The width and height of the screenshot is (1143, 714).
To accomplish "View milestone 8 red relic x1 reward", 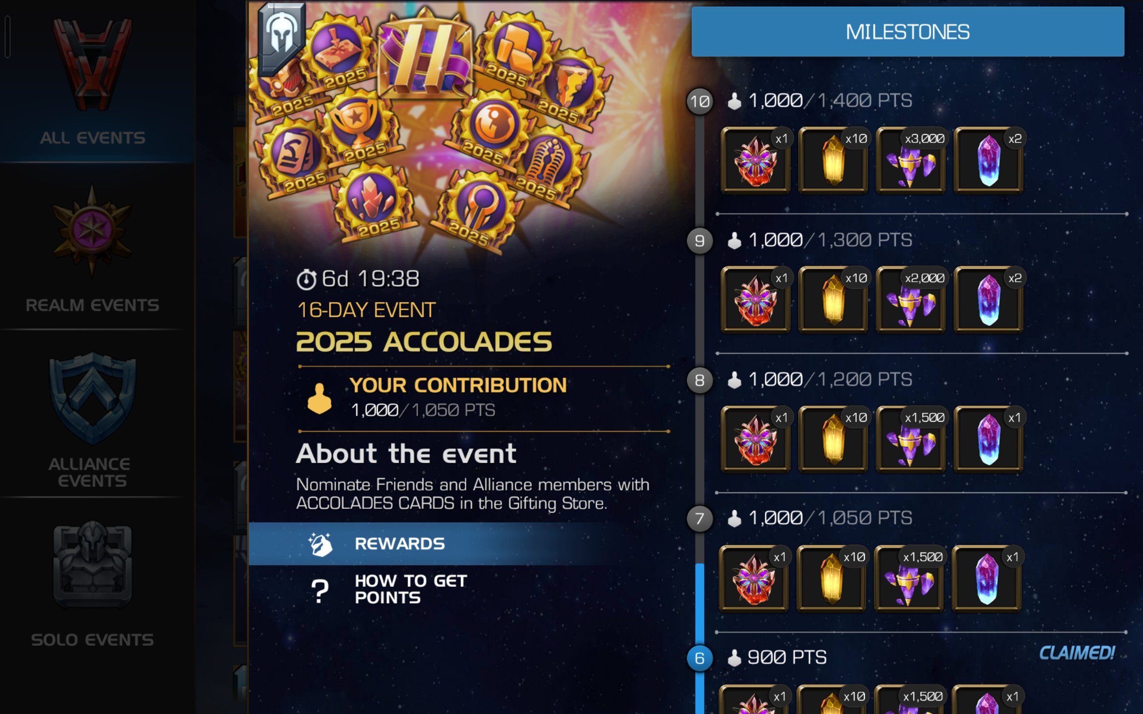I will tap(755, 439).
